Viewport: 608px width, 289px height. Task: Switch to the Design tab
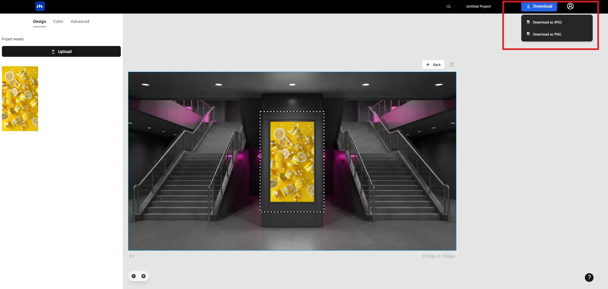pyautogui.click(x=39, y=21)
